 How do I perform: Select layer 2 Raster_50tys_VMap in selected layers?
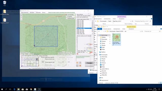81,51
